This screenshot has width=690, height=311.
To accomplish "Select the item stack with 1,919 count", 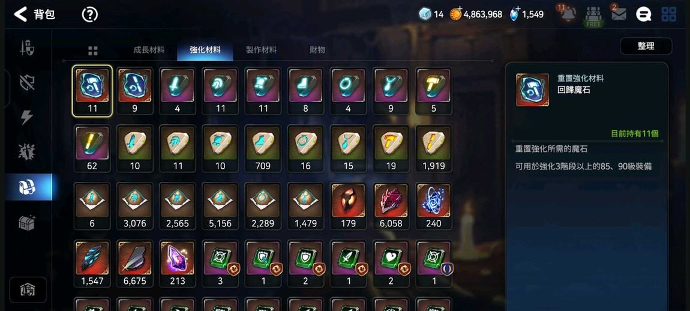I will (x=433, y=148).
